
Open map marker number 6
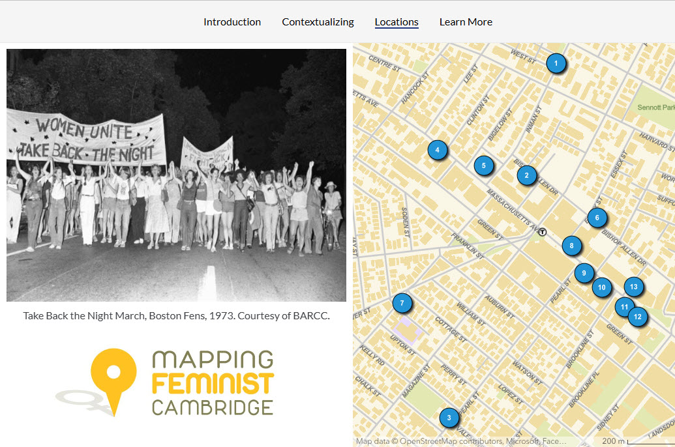(x=597, y=218)
